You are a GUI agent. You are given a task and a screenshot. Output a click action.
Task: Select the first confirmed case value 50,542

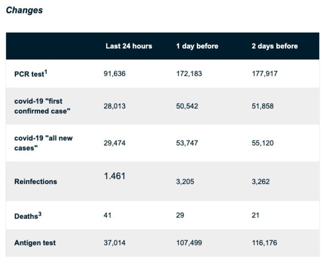pyautogui.click(x=187, y=106)
